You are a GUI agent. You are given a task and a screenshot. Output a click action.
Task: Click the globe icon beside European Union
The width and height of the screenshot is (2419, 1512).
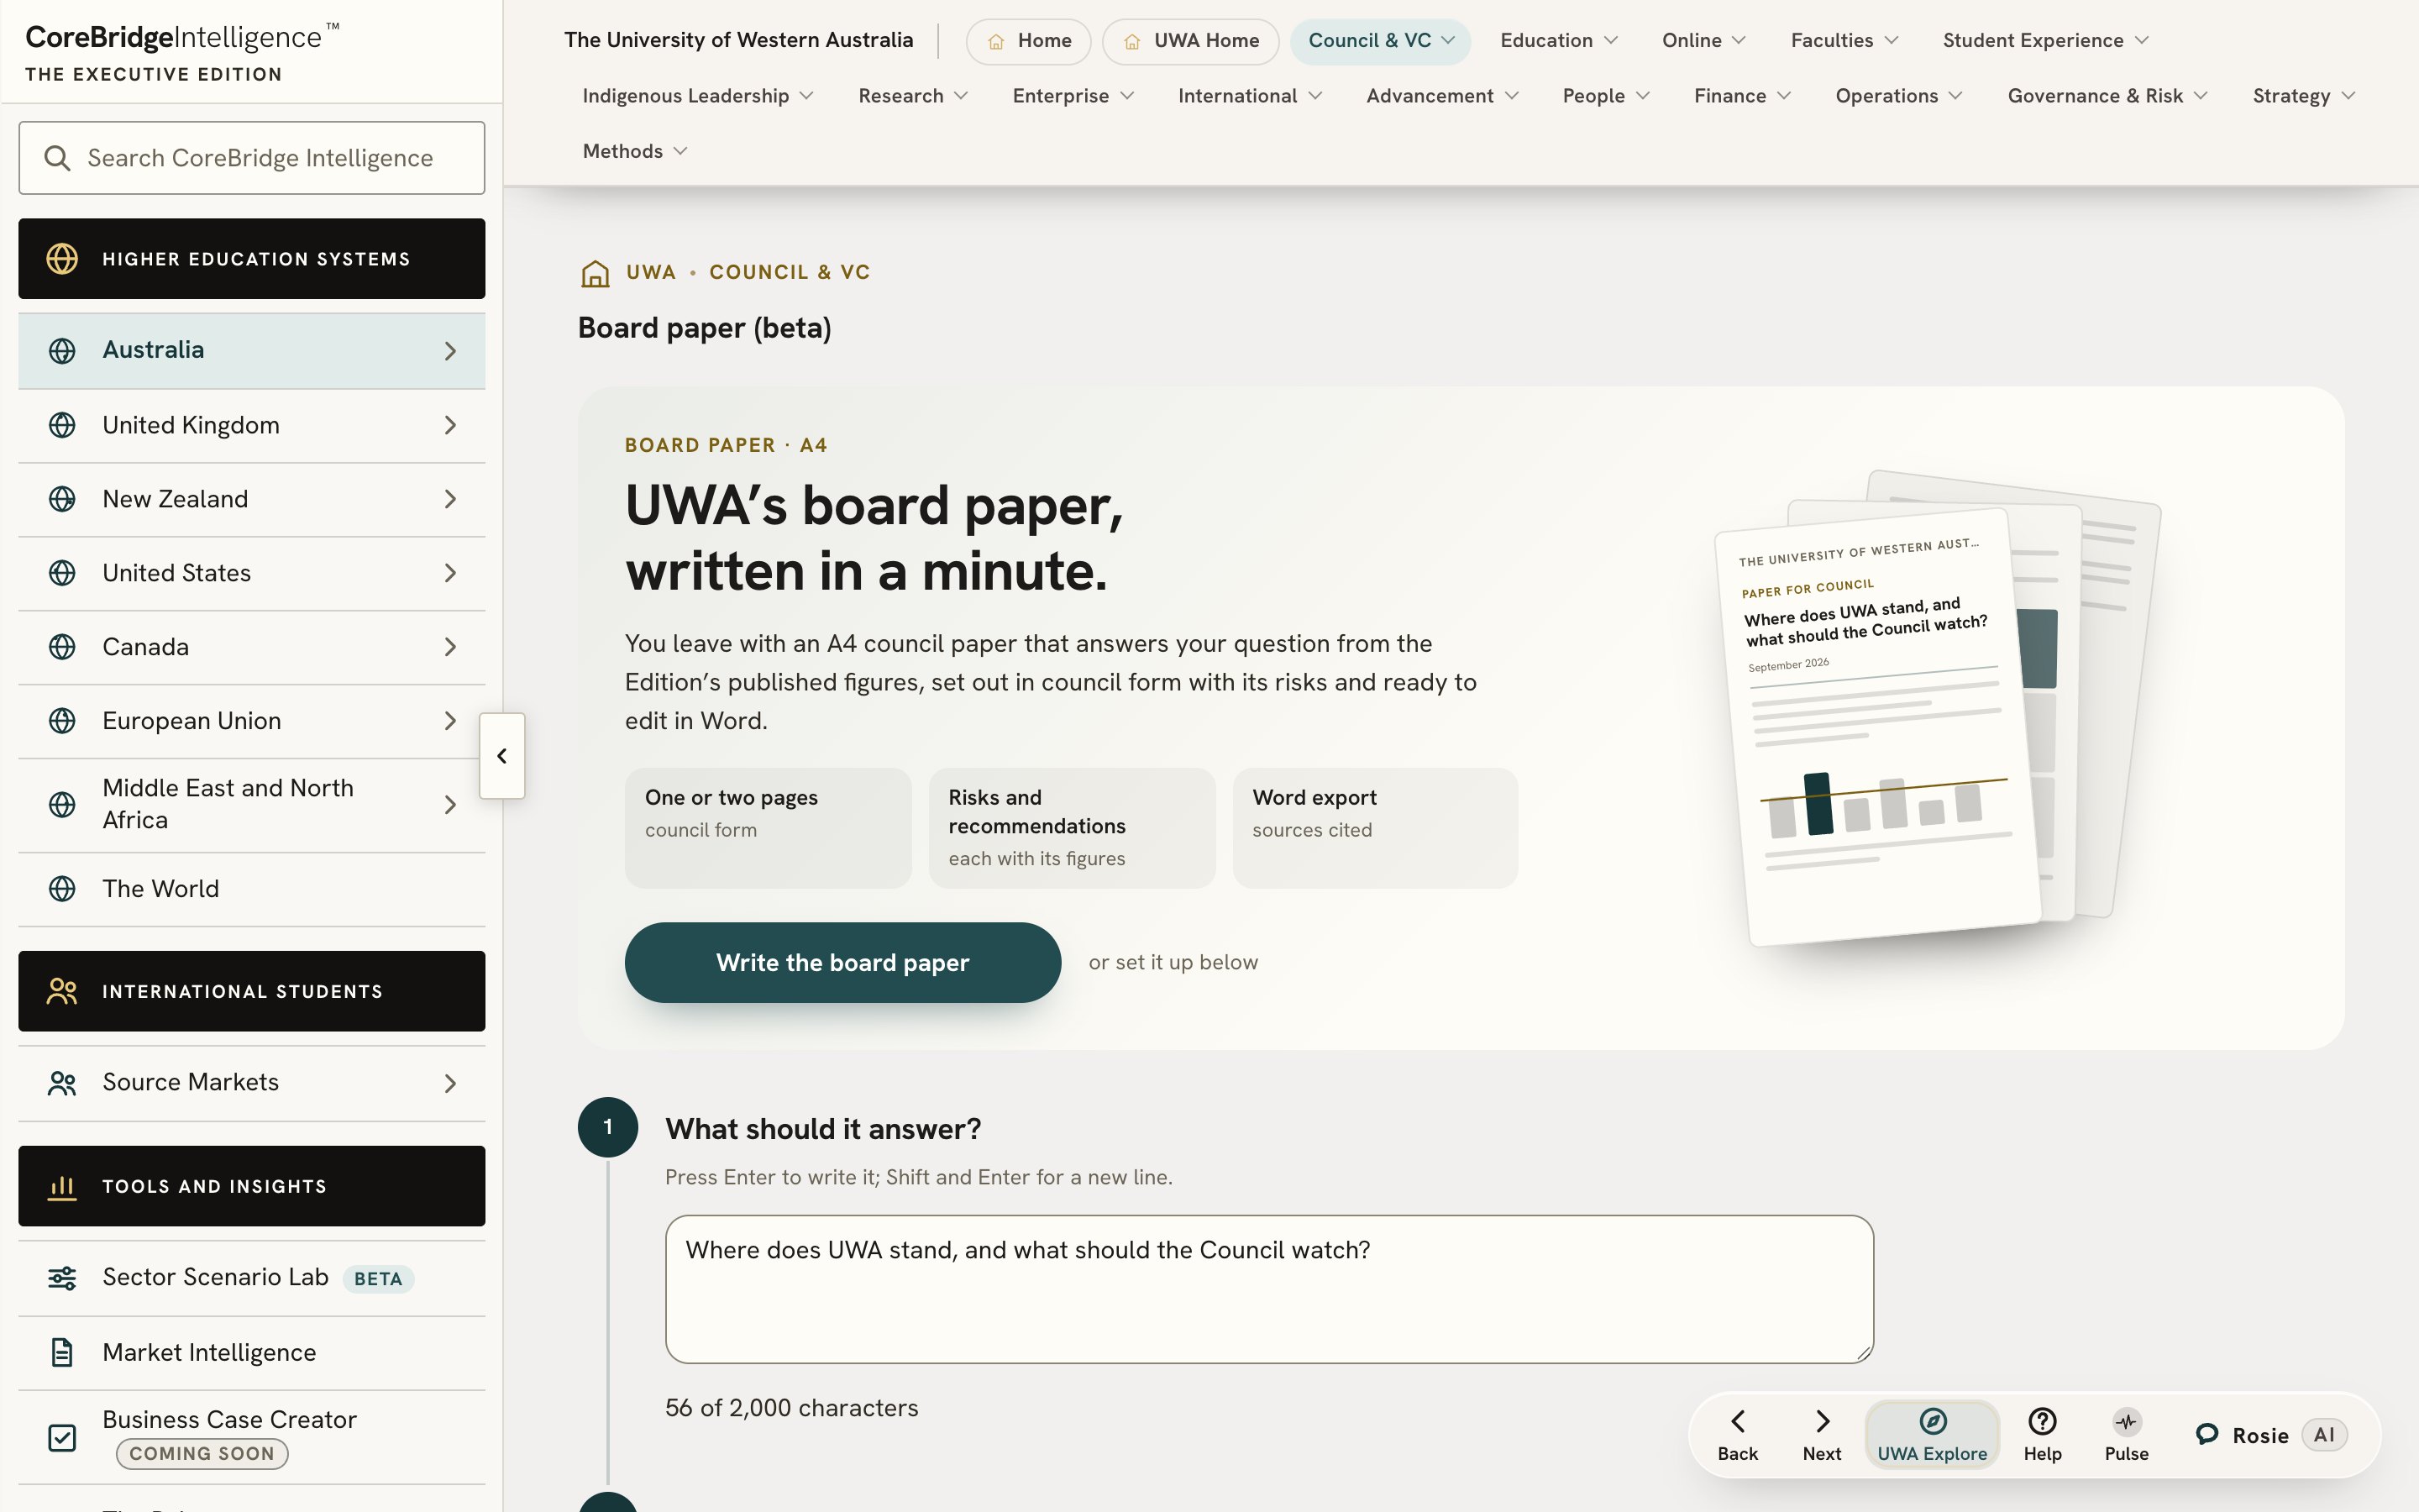pos(62,721)
